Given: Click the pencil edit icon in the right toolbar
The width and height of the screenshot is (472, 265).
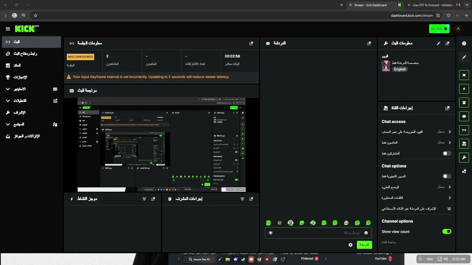Looking at the screenshot, I should [464, 57].
